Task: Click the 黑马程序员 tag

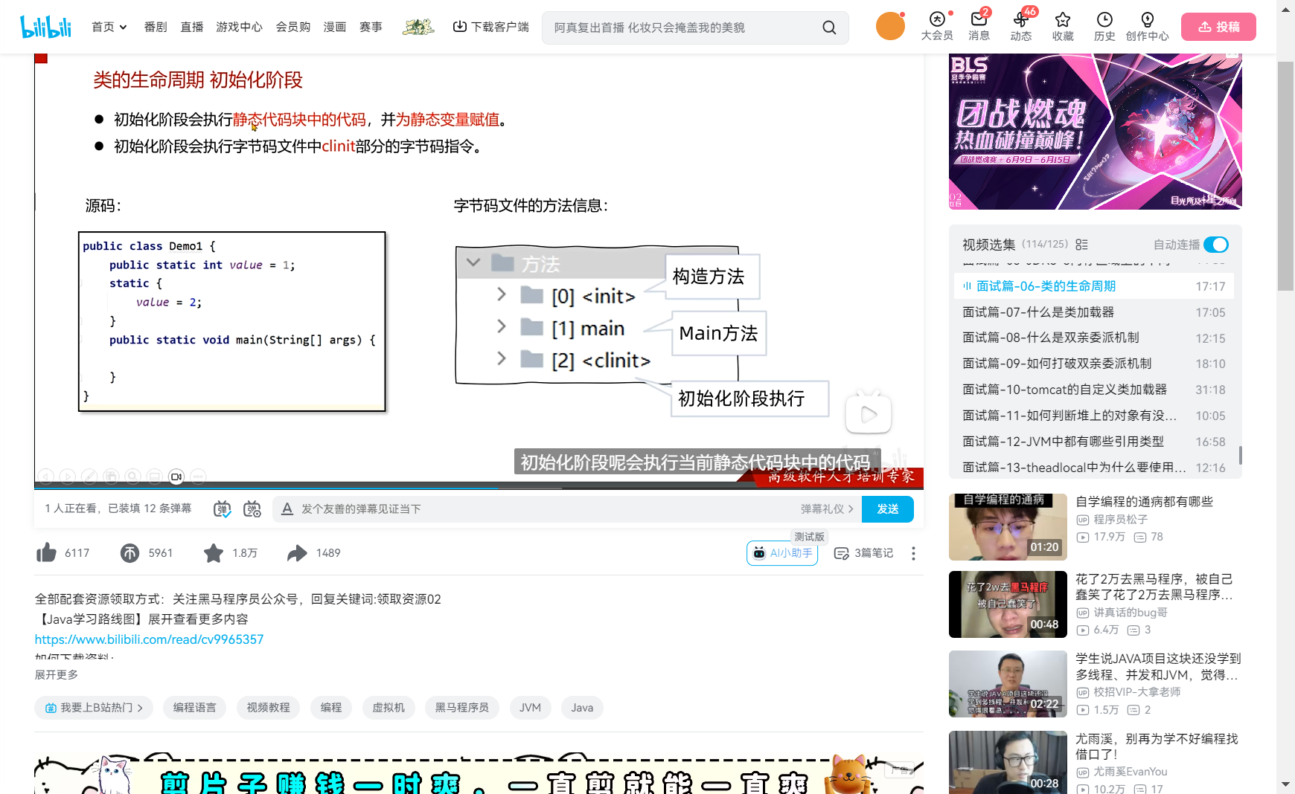Action: click(x=462, y=708)
